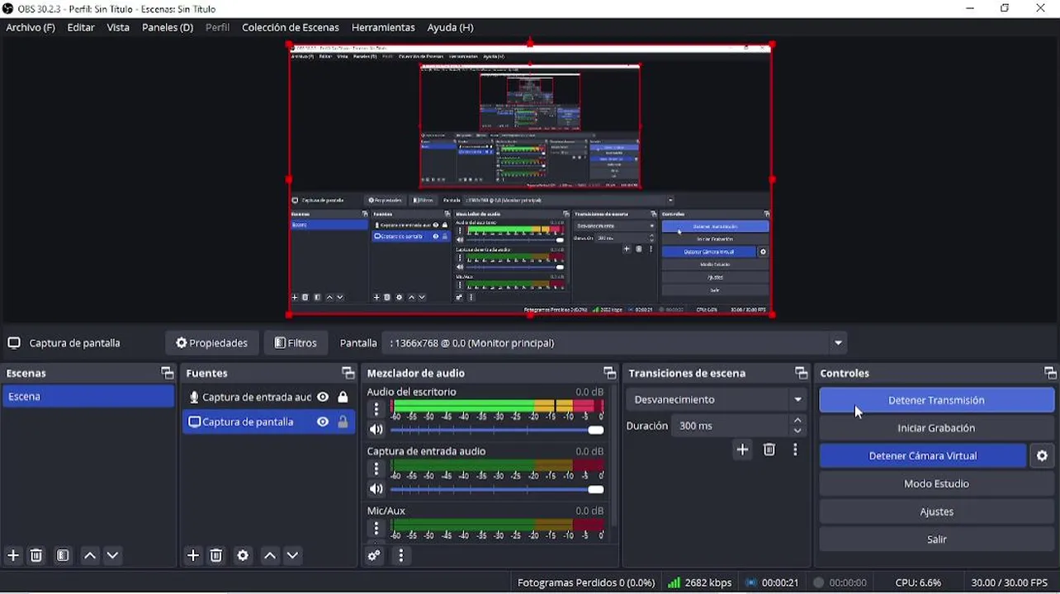Remove selected scene with trash icon

(x=36, y=556)
